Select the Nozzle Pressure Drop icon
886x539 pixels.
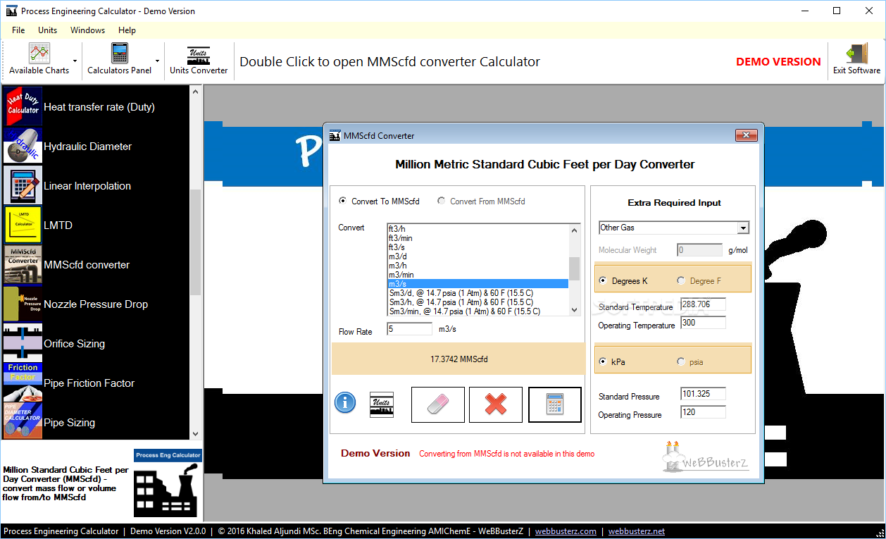point(23,304)
